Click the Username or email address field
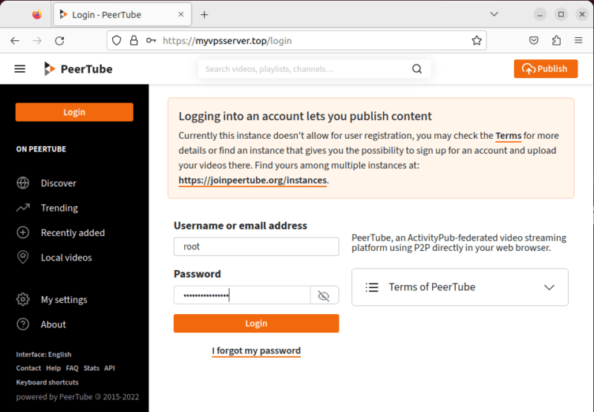594x412 pixels. coord(256,246)
